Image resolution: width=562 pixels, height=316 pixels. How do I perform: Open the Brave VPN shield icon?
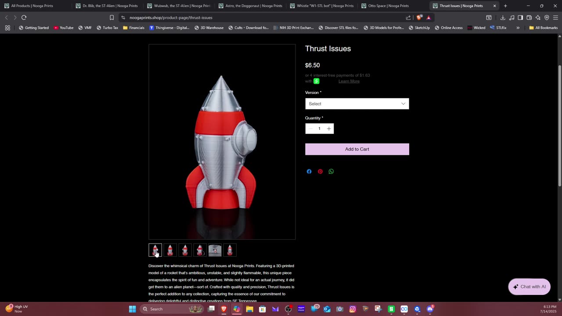[547, 18]
